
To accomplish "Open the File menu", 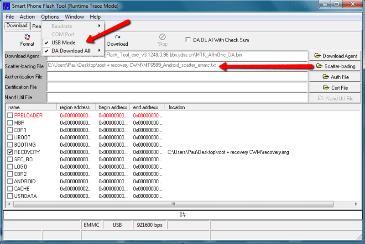I will (x=10, y=17).
